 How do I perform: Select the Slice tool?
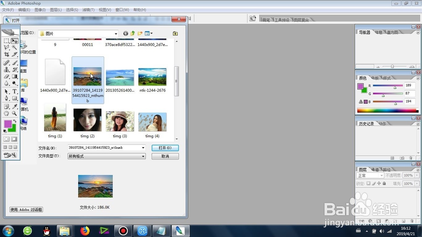point(14,54)
